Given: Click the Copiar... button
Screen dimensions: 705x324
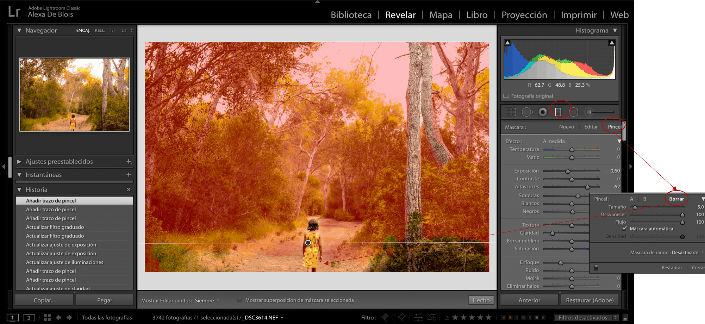Looking at the screenshot, I should coord(44,300).
